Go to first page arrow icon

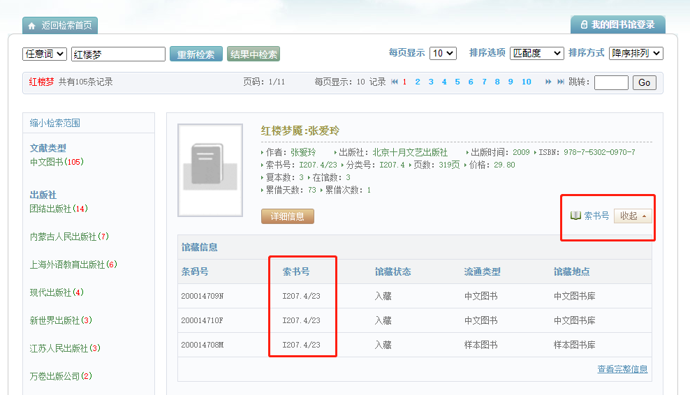click(395, 82)
